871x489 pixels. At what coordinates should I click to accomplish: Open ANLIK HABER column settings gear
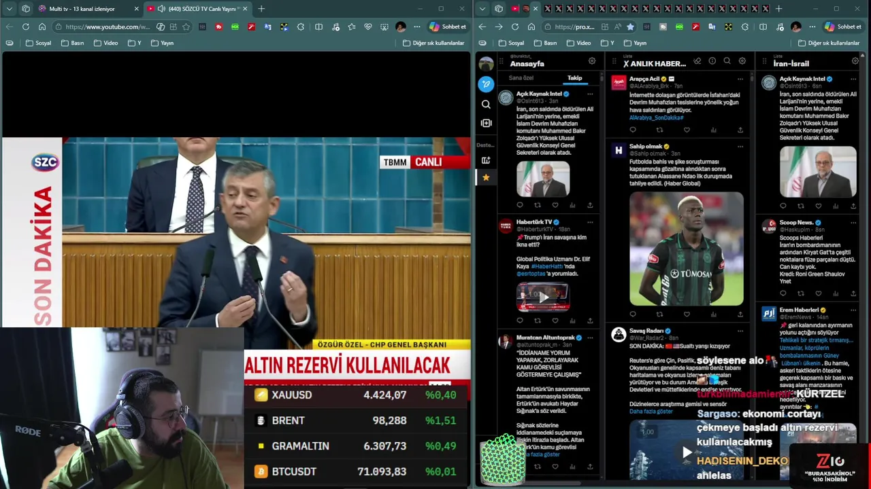(742, 61)
